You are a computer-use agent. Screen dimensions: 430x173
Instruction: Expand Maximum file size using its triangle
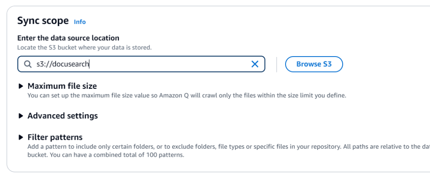[x=21, y=86]
